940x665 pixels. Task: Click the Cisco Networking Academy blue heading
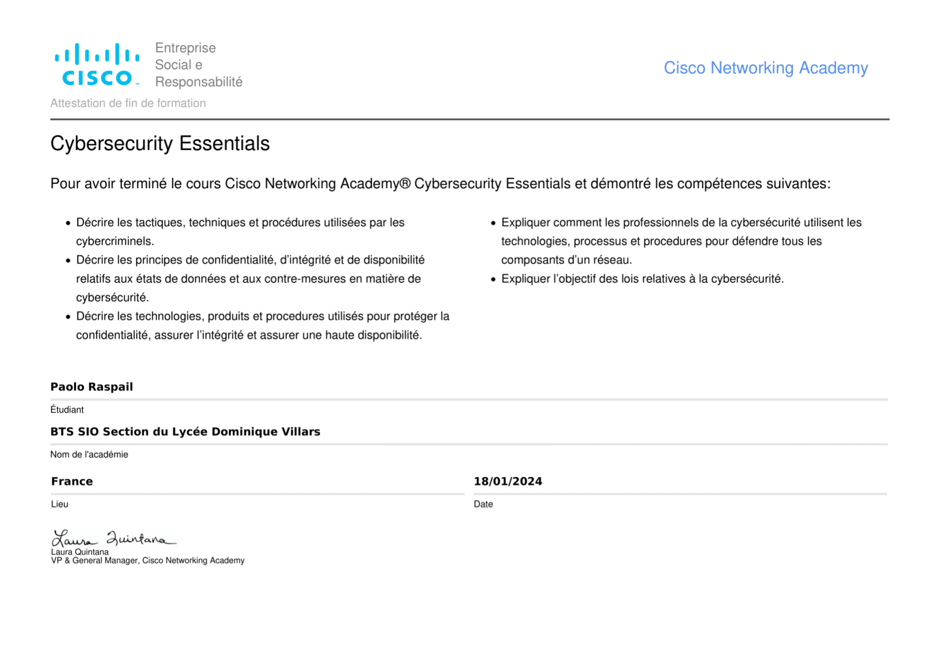tap(765, 68)
